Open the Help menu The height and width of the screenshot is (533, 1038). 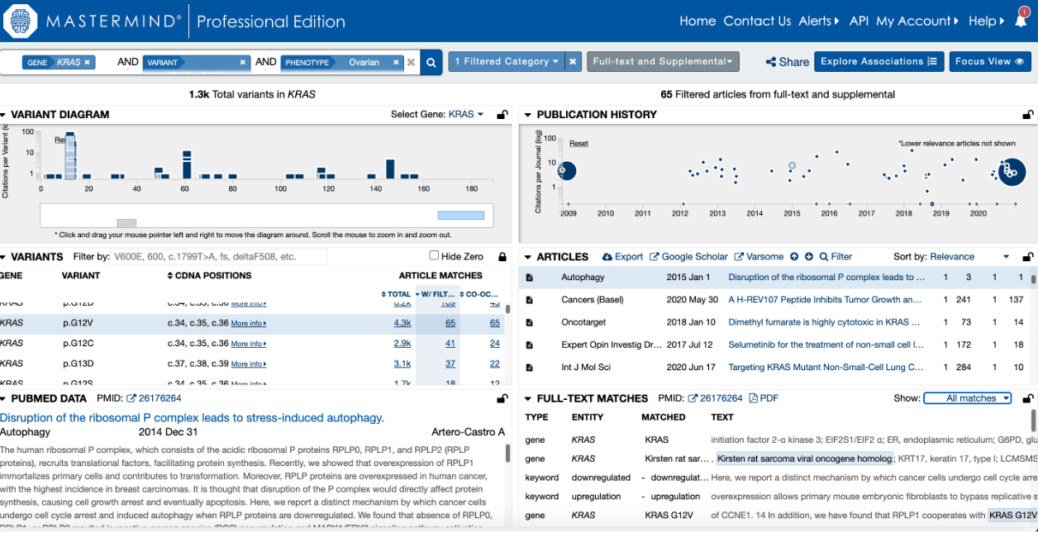(986, 21)
